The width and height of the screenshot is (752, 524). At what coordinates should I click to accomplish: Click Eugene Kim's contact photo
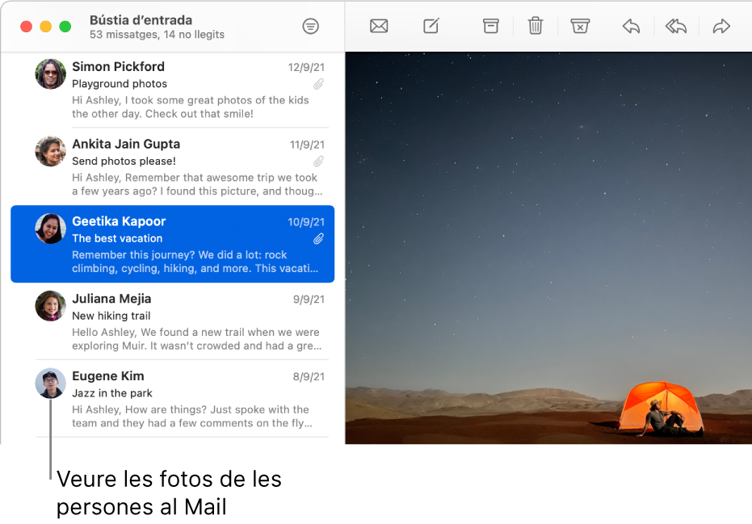50,384
